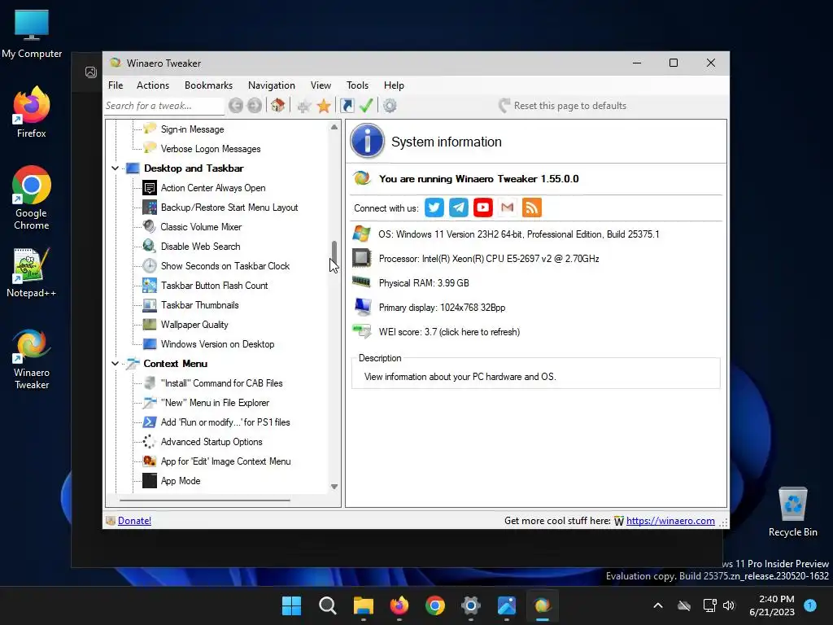The width and height of the screenshot is (833, 625).
Task: Open Taskbar Button Flash Count
Action: 214,286
